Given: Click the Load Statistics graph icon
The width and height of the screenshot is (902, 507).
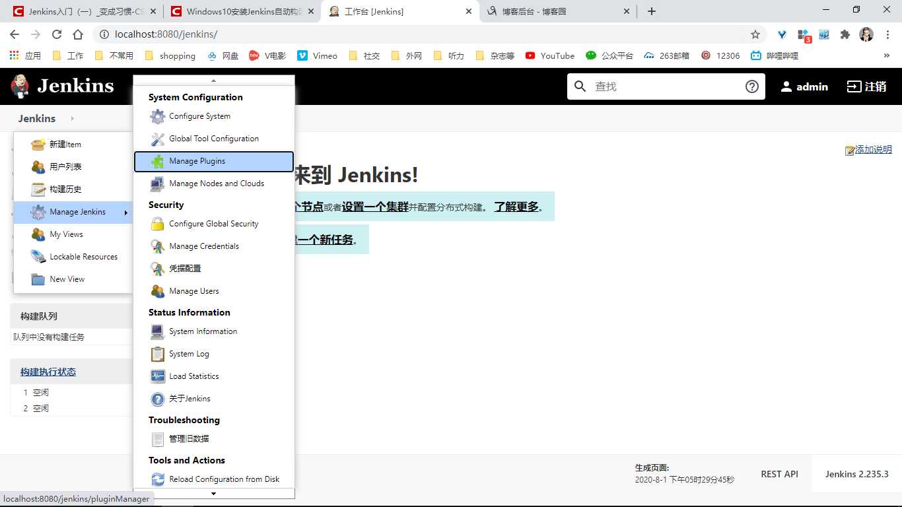Looking at the screenshot, I should 157,376.
